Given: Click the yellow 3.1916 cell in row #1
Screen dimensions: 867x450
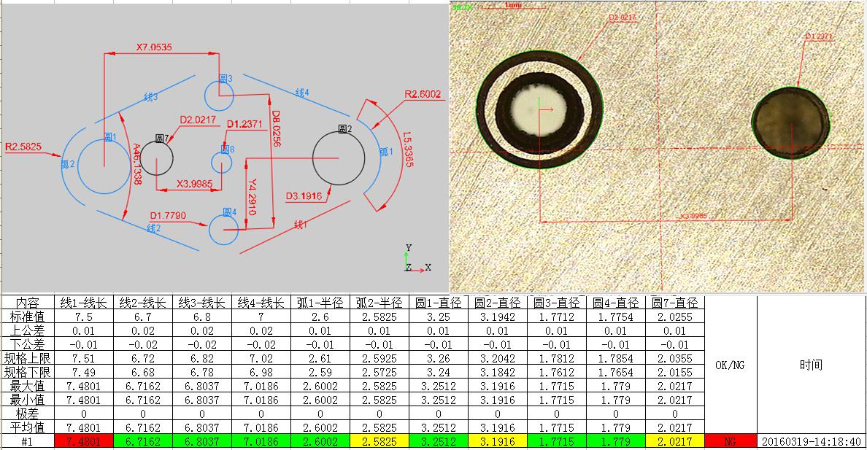Looking at the screenshot, I should pyautogui.click(x=498, y=442).
